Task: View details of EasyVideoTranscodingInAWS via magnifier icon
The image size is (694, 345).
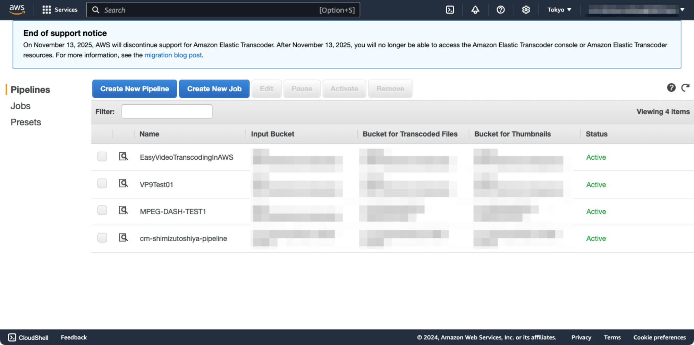Action: pos(123,156)
